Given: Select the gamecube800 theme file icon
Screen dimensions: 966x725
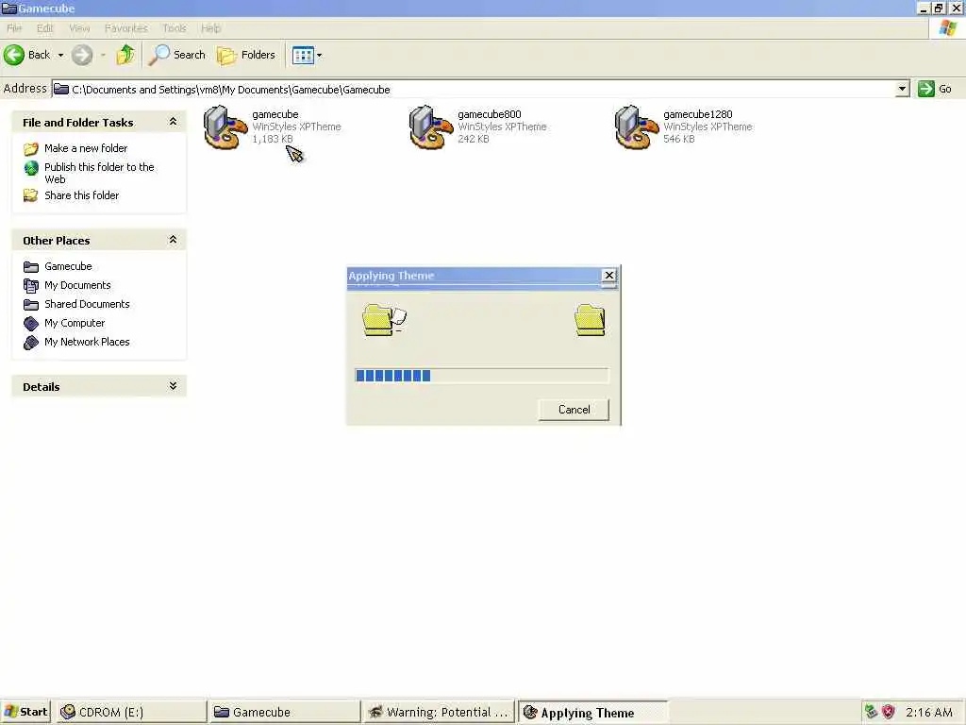Looking at the screenshot, I should (431, 127).
